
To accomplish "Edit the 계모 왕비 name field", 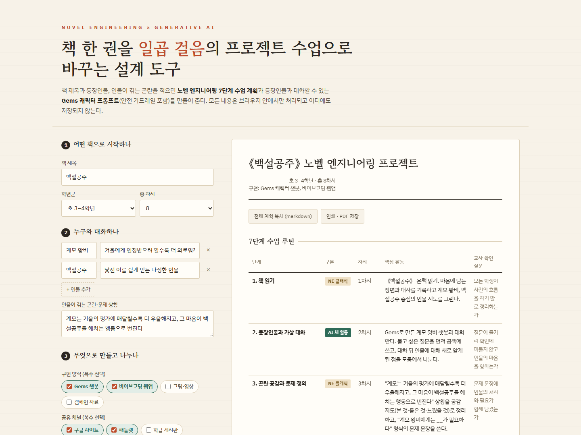I will pos(79,250).
